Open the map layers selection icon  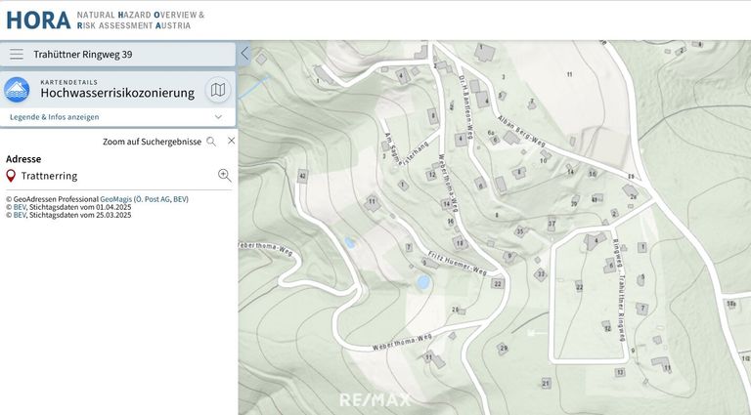pos(218,90)
